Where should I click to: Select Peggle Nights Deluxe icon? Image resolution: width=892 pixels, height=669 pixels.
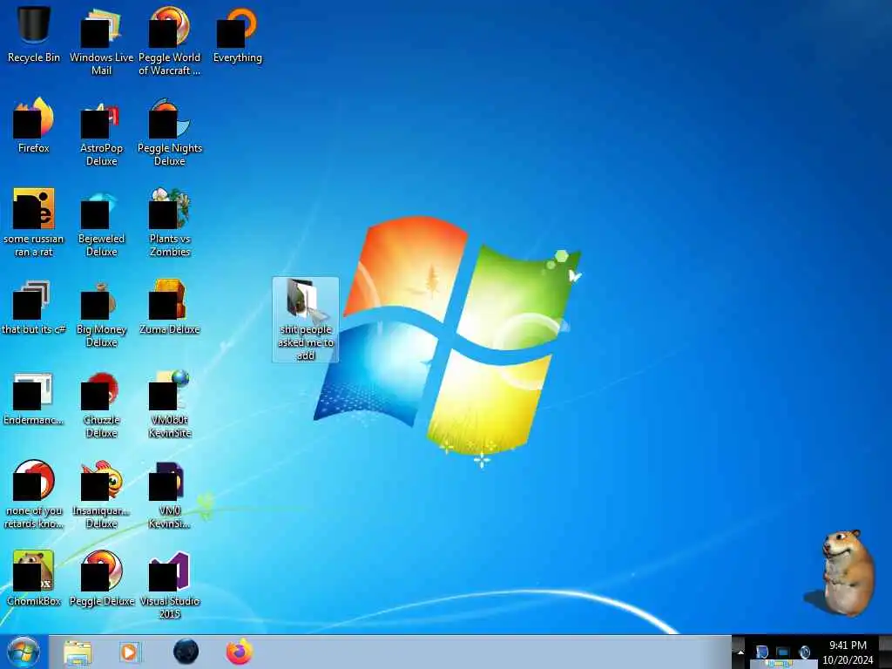coord(170,132)
